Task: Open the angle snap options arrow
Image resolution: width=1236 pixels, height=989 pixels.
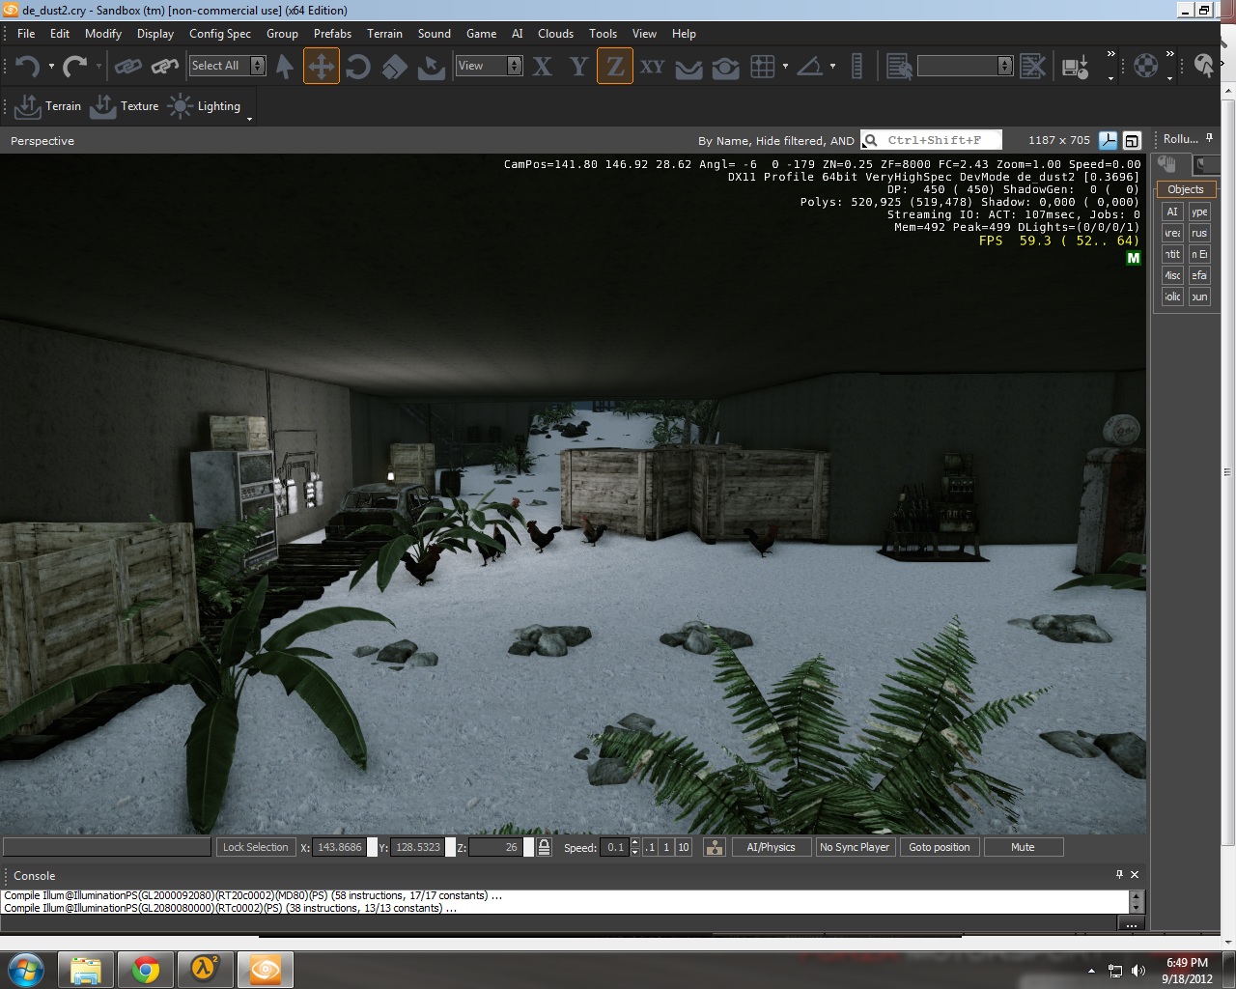Action: (832, 67)
